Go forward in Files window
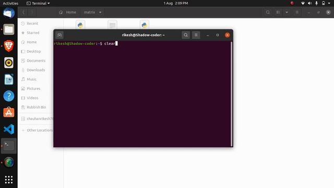Screen dimensions: 334x188 (x=32, y=13)
